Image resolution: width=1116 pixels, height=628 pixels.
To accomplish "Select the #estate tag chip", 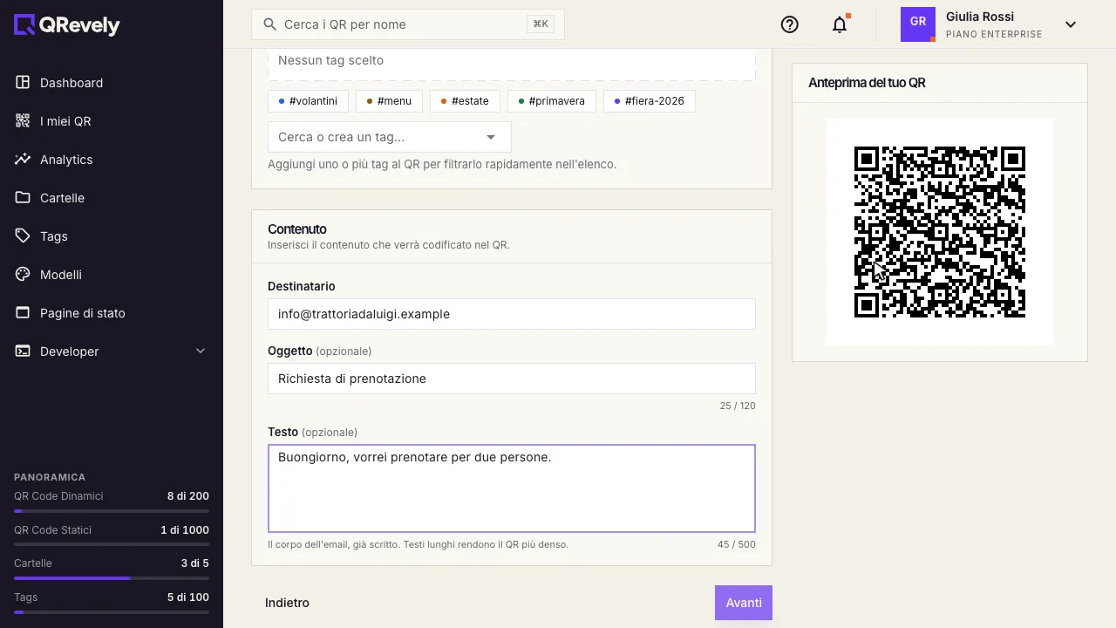I will click(465, 101).
